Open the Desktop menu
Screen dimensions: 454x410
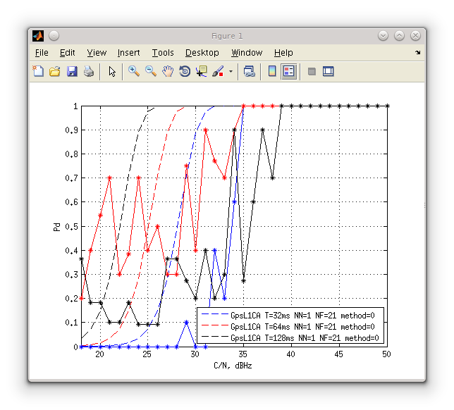tap(202, 53)
